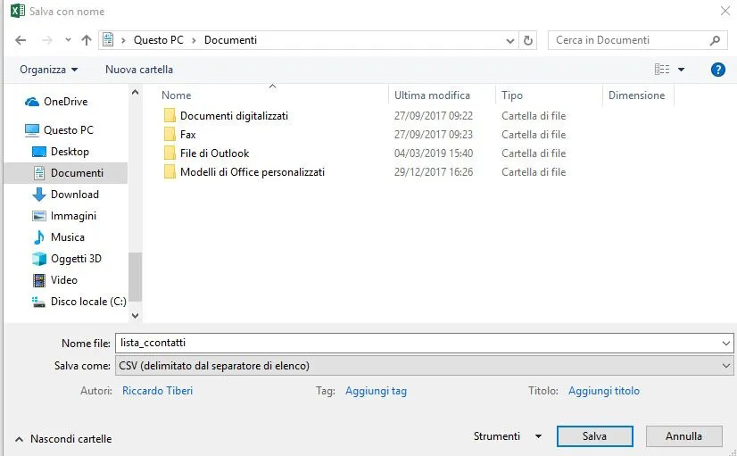
Task: Open Disco locale (C:) in navigation pane
Action: (88, 302)
